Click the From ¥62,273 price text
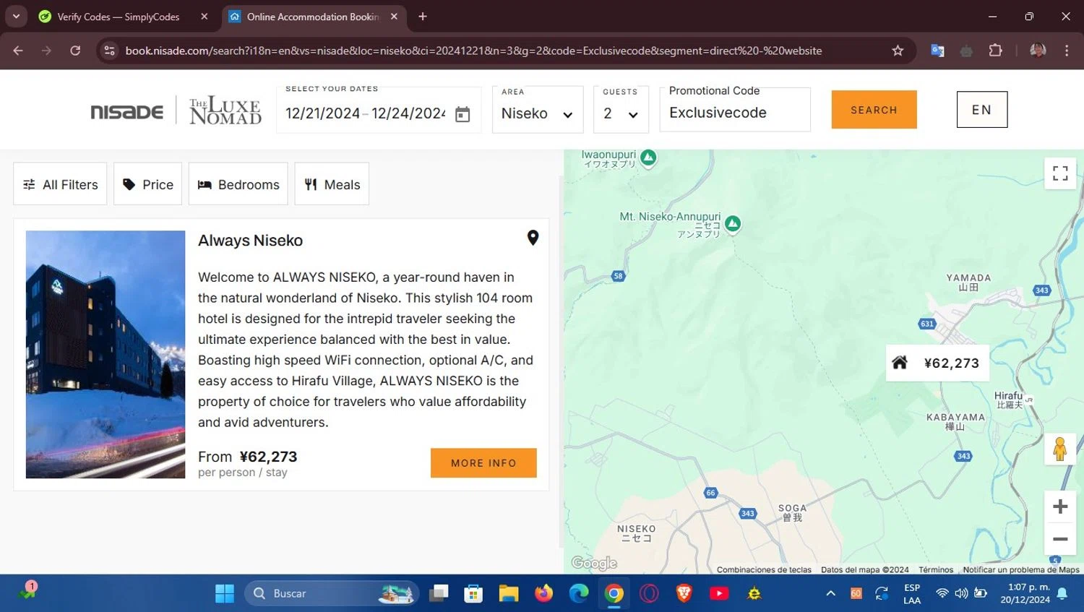The height and width of the screenshot is (612, 1084). click(248, 457)
